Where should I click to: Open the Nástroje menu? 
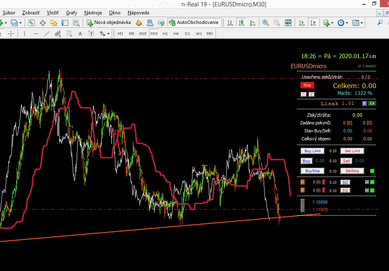(93, 13)
